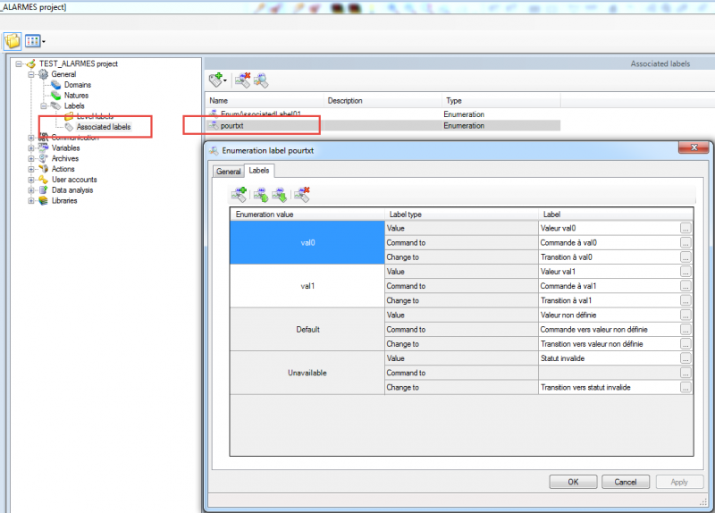Open browse button for 'Transition à val0'
This screenshot has height=513, width=715.
[x=686, y=257]
